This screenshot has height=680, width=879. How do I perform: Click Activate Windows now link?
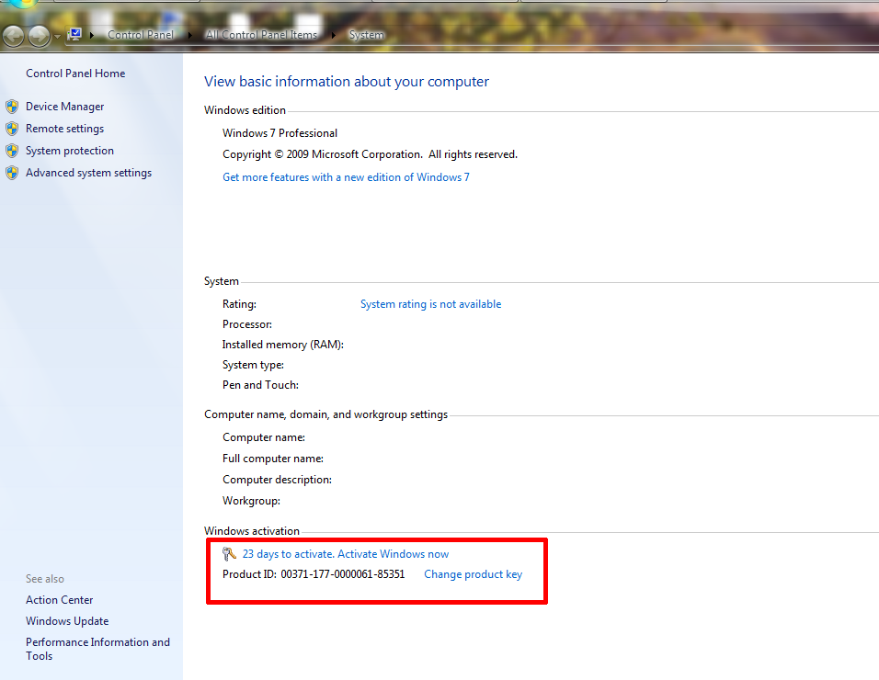pyautogui.click(x=393, y=554)
